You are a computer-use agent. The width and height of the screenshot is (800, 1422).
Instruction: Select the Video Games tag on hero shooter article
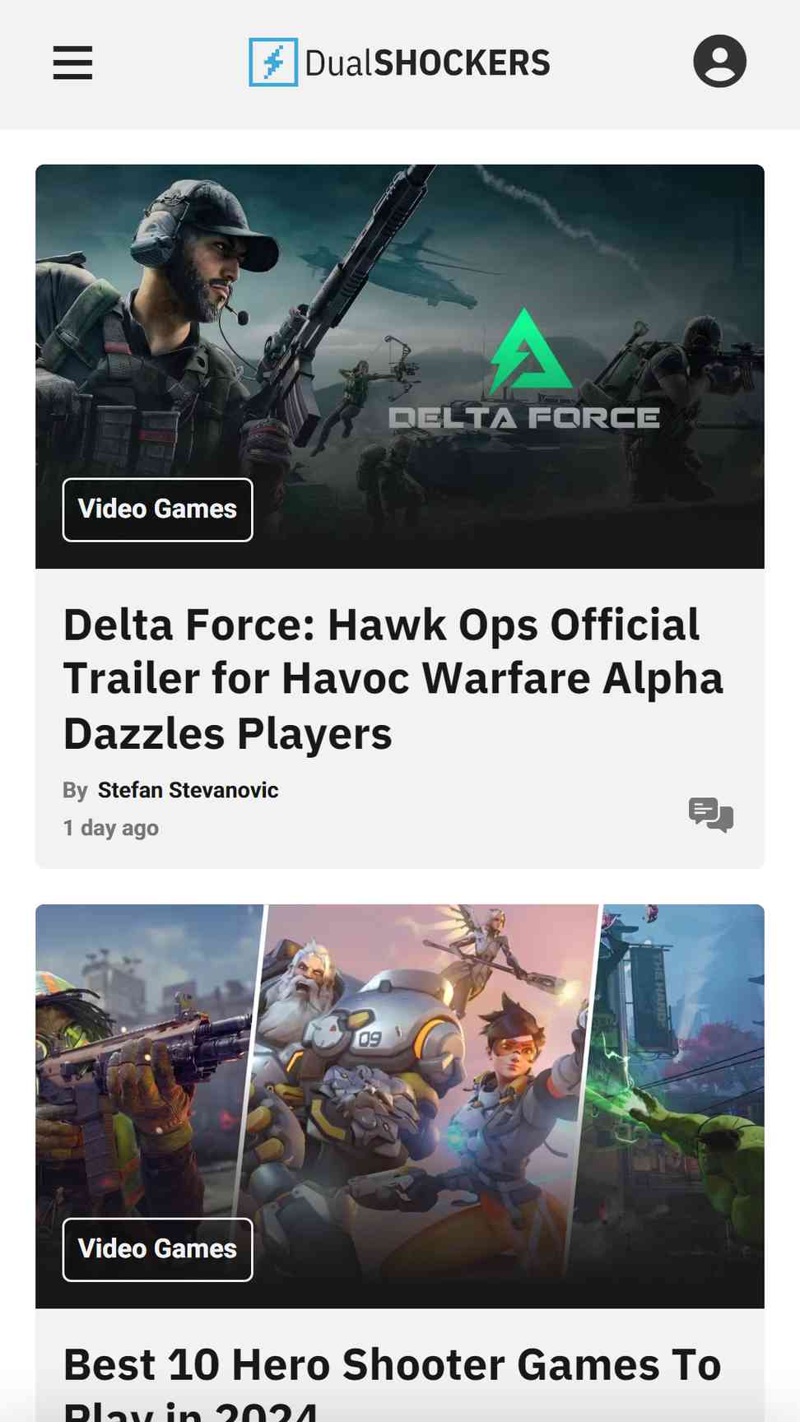point(157,1249)
